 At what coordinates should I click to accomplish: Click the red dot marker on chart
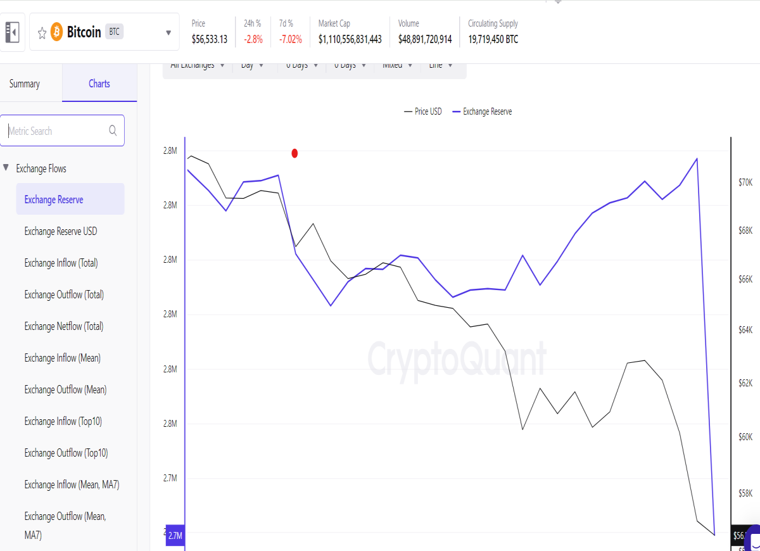pyautogui.click(x=294, y=153)
